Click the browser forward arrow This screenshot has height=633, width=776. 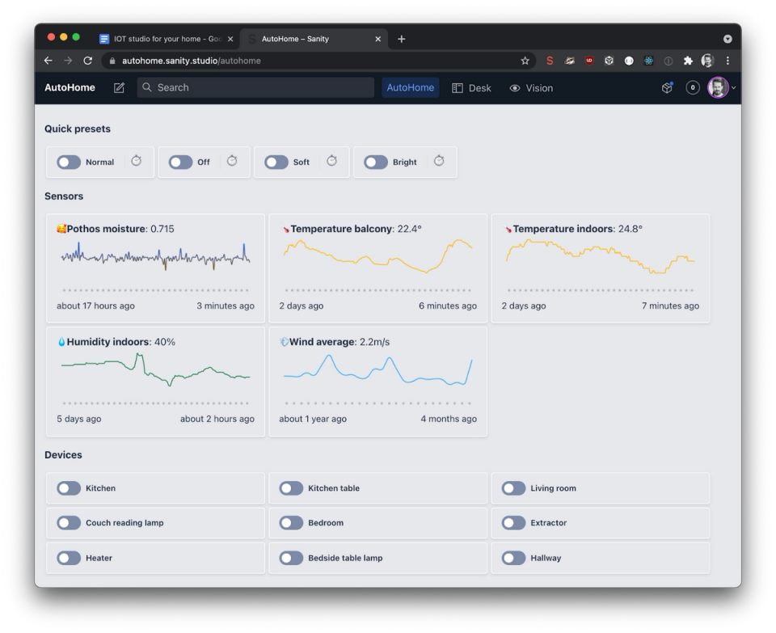pos(68,61)
